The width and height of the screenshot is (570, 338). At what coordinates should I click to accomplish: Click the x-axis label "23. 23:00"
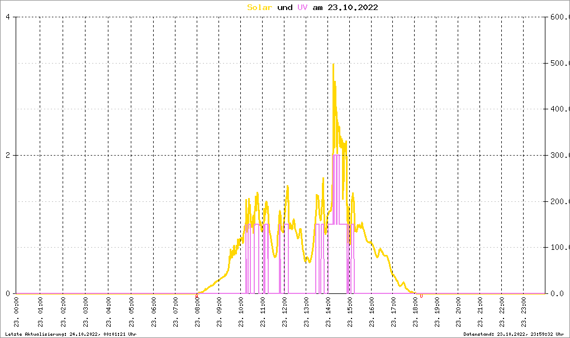point(524,312)
